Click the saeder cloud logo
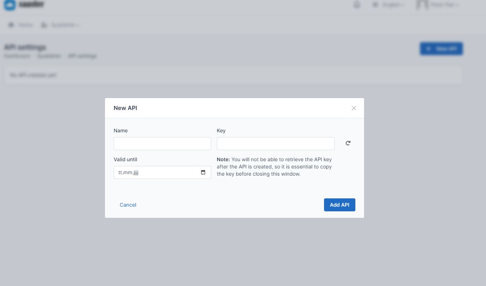The image size is (486, 286). click(x=10, y=5)
